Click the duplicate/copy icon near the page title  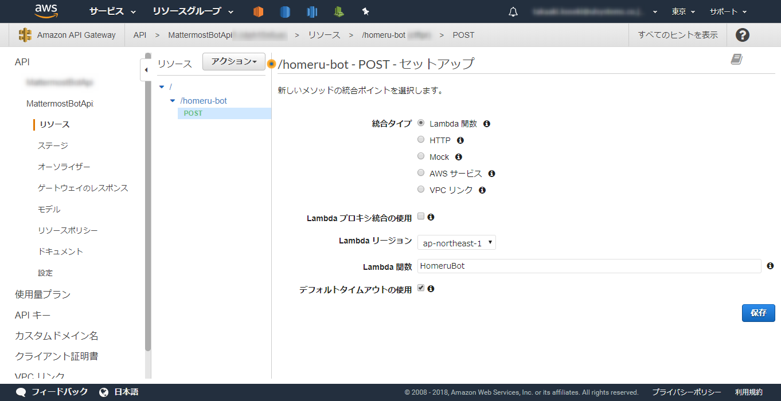736,58
